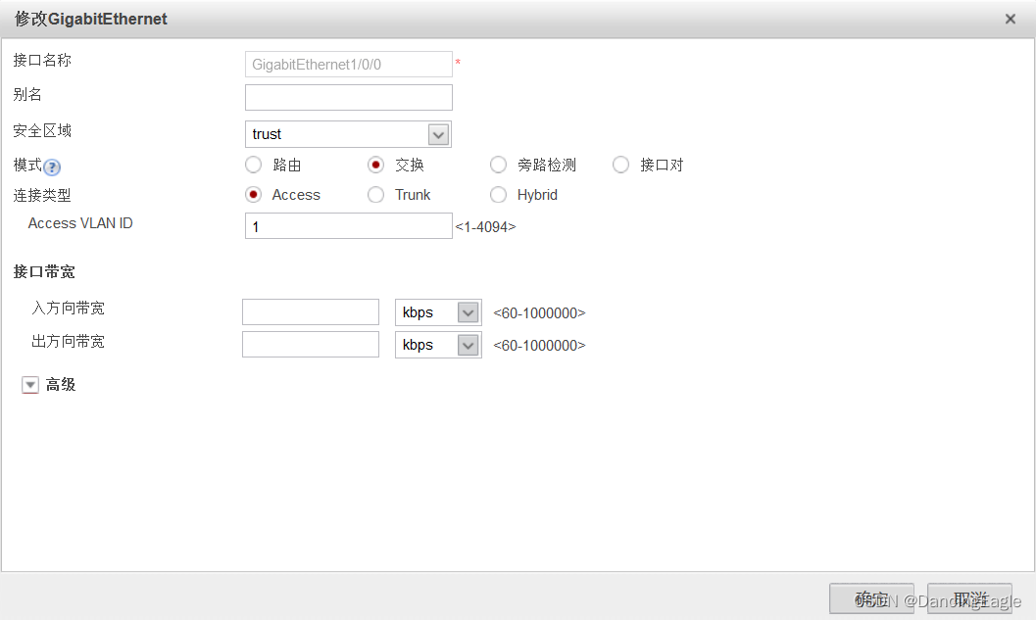The image size is (1036, 620).
Task: Click the Access VLAN ID label
Action: [80, 223]
